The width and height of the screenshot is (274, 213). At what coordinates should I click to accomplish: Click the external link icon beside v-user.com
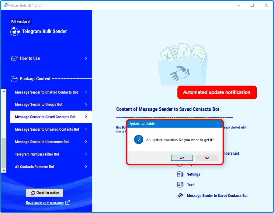[x=68, y=203]
